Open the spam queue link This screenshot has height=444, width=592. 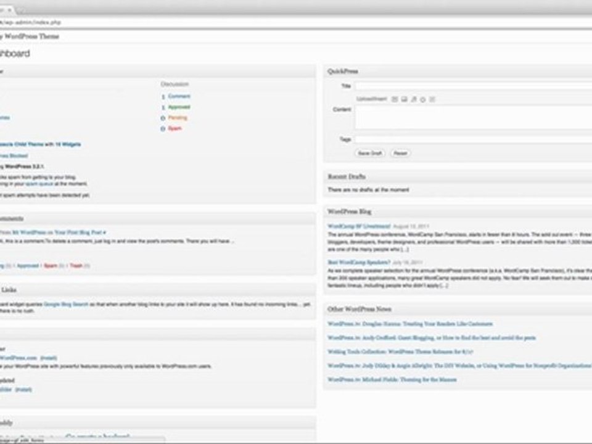coord(39,184)
